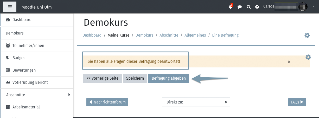The image size is (319, 118).
Task: Click the search magnifier icon
Action: pyautogui.click(x=248, y=7)
